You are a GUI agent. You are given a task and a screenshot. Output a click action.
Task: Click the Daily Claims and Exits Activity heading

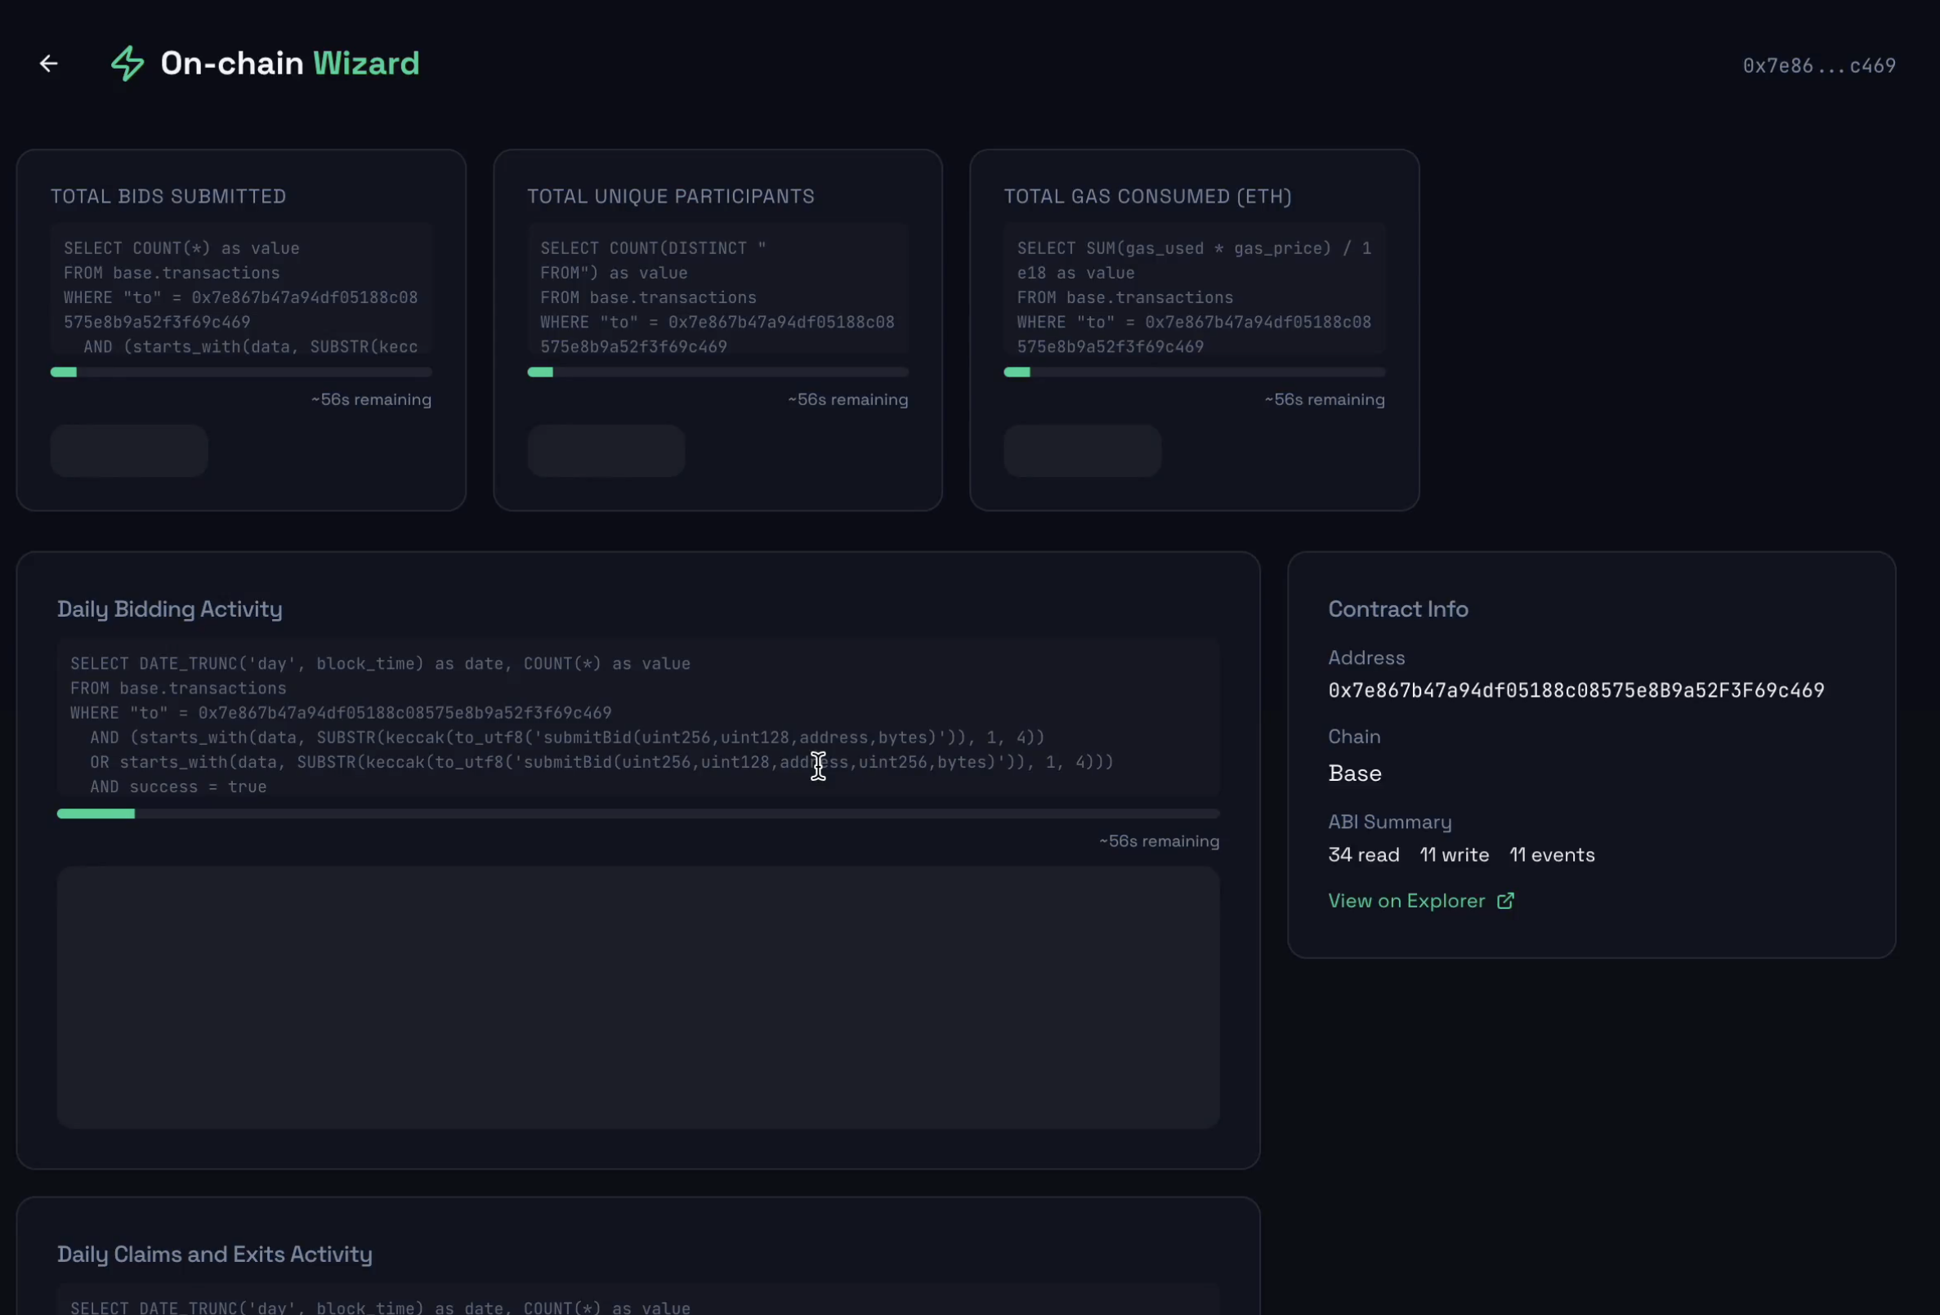[215, 1254]
